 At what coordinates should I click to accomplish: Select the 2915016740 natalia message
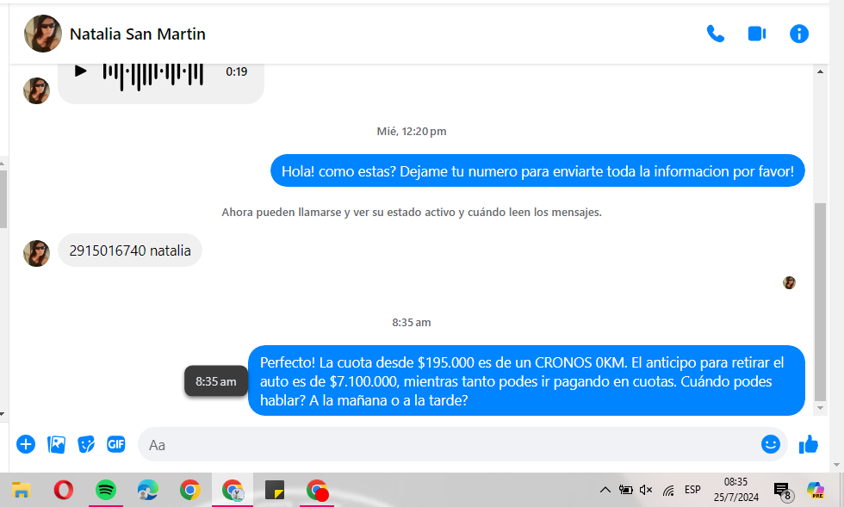tap(130, 250)
